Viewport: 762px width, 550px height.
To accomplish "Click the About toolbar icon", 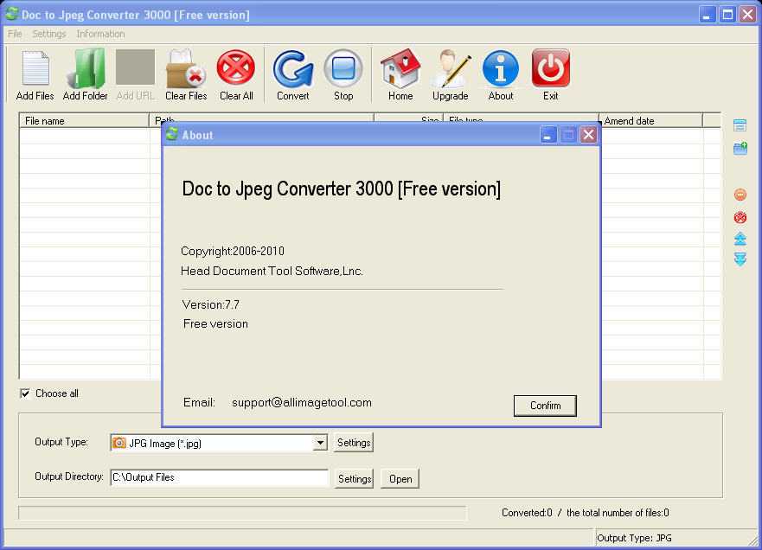I will 501,68.
